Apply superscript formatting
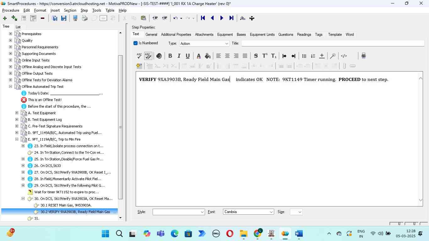Screen dimensions: 429x241 tap(265, 56)
